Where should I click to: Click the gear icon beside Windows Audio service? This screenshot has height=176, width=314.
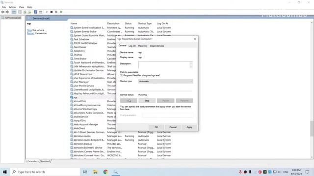click(72, 136)
